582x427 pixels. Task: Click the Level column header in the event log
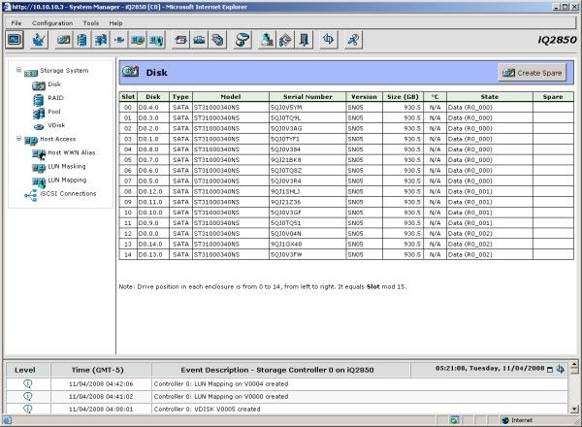click(x=25, y=370)
